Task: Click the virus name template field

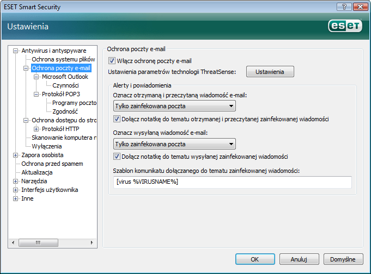Action: click(232, 182)
